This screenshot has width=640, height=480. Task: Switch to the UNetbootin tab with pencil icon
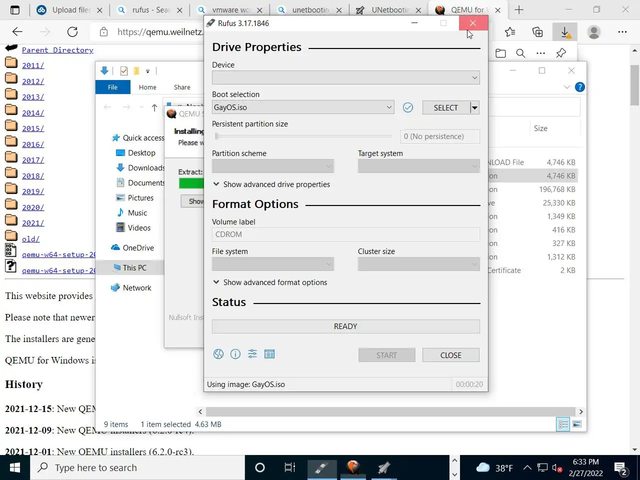pos(388,9)
